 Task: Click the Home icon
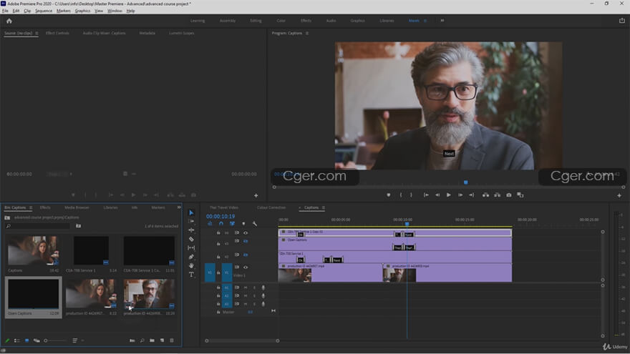coord(9,21)
